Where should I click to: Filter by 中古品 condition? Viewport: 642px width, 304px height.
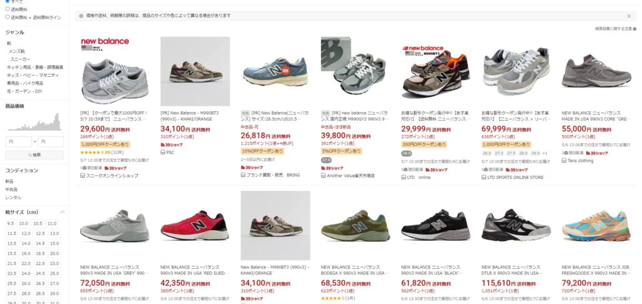point(11,189)
